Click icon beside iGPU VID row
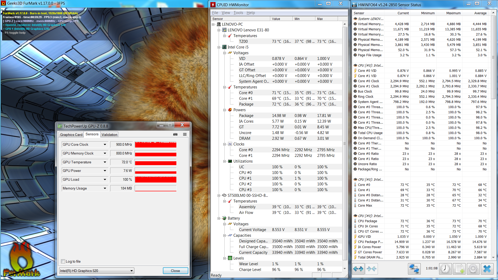The width and height of the screenshot is (498, 280). point(355,237)
